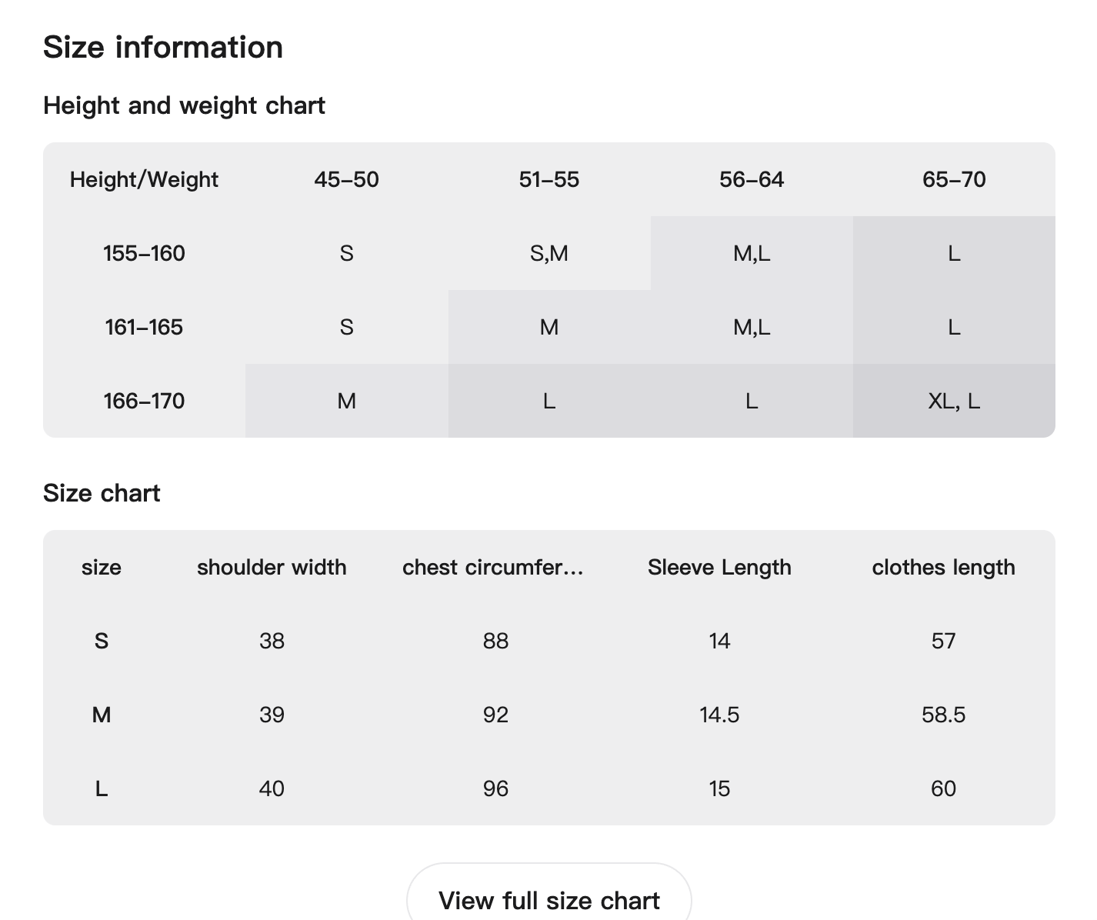Click the 96 chest circumference value

pos(495,788)
